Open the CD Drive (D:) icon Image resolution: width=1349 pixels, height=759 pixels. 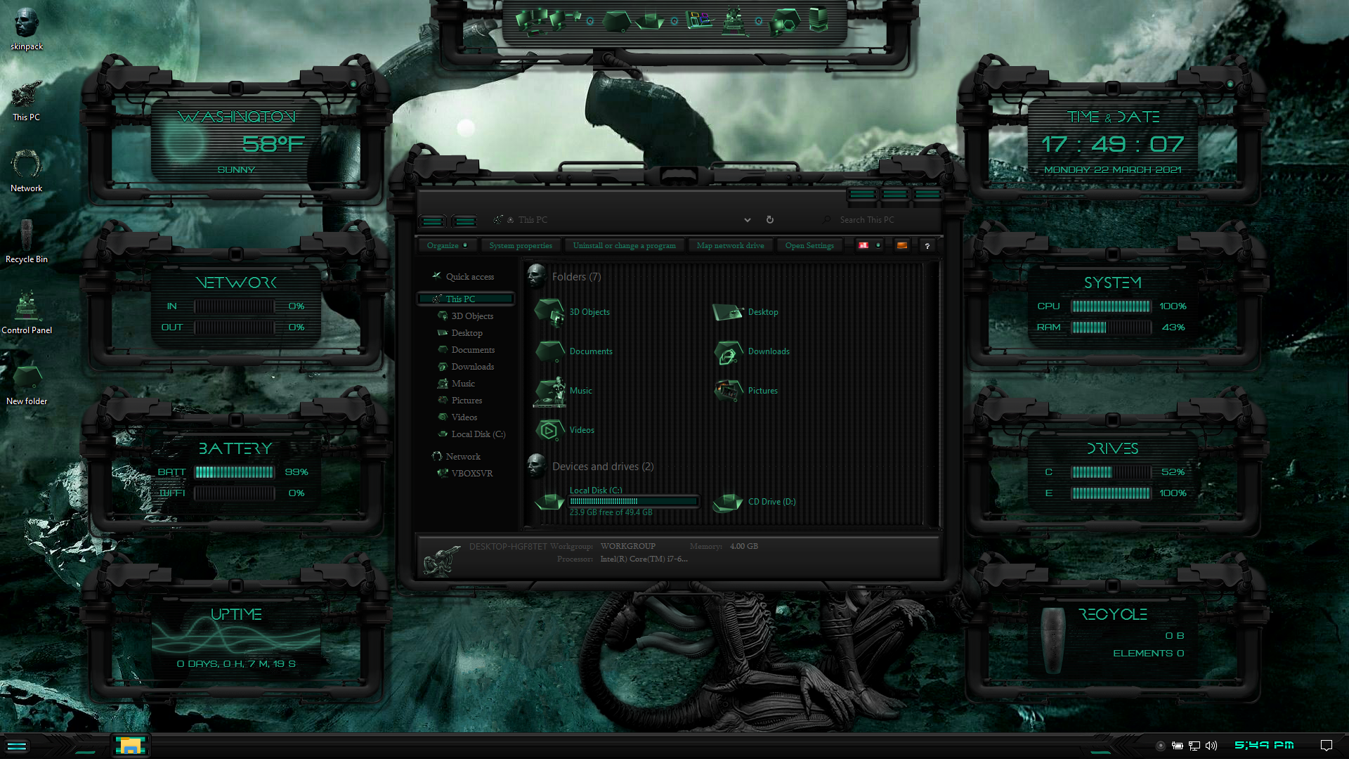728,502
